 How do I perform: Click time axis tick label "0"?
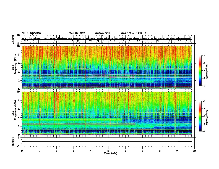22,151
